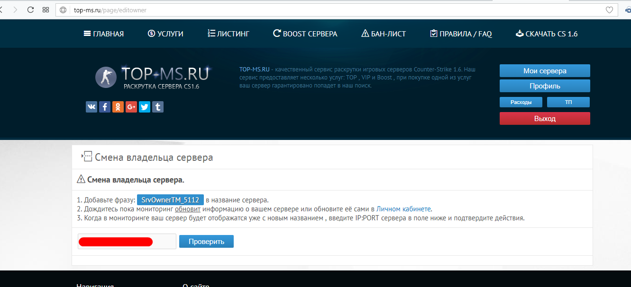Screen dimensions: 631x287
Task: Open ЛИСТИНГ menu item
Action: pos(229,34)
